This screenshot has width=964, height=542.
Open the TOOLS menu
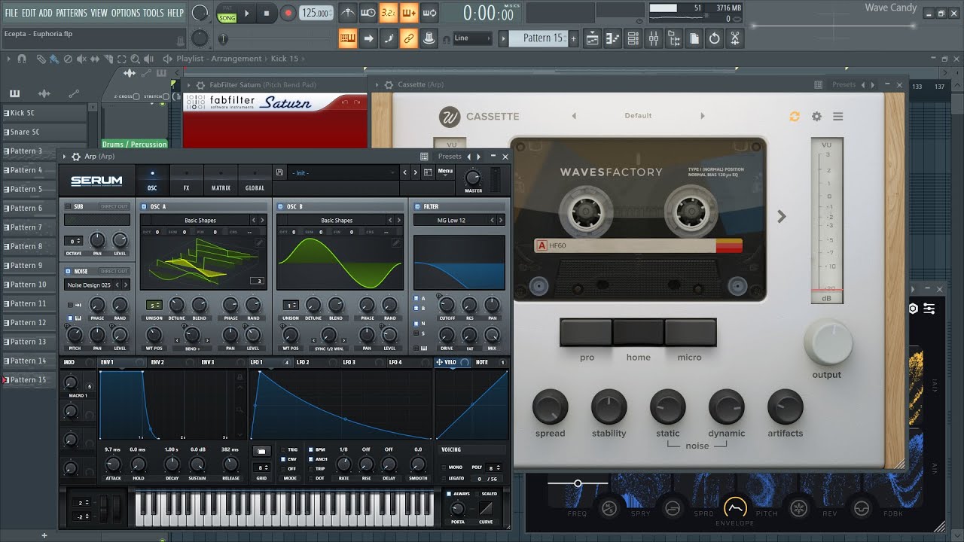153,13
